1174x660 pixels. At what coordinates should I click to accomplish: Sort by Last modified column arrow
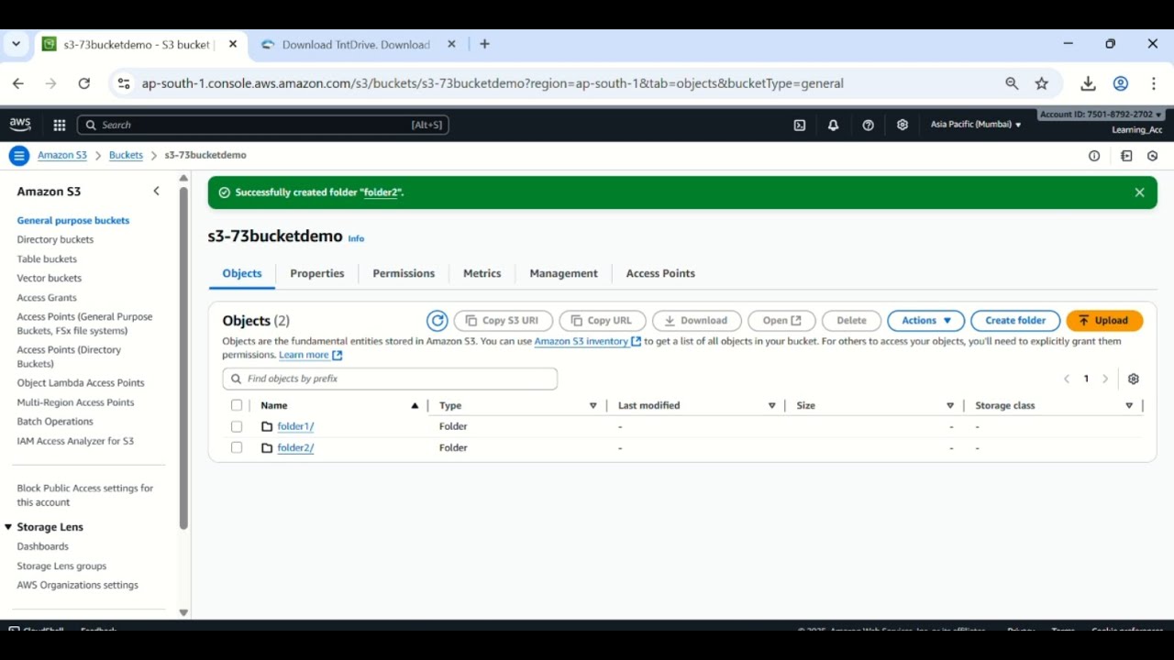click(x=772, y=405)
